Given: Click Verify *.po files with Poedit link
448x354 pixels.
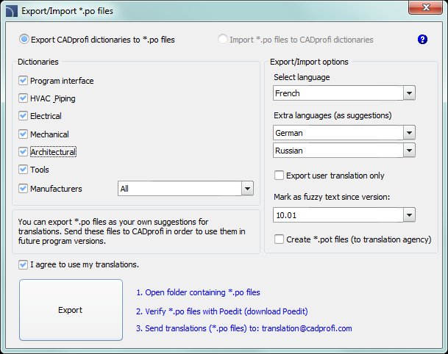Looking at the screenshot, I should (221, 311).
